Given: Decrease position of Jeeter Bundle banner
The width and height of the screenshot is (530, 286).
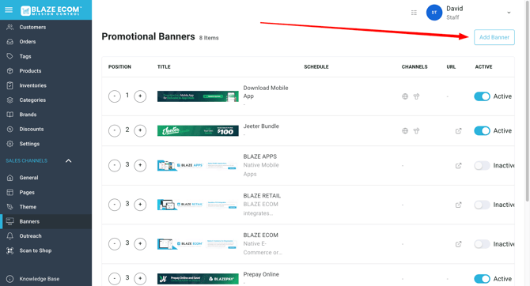Looking at the screenshot, I should (x=115, y=130).
